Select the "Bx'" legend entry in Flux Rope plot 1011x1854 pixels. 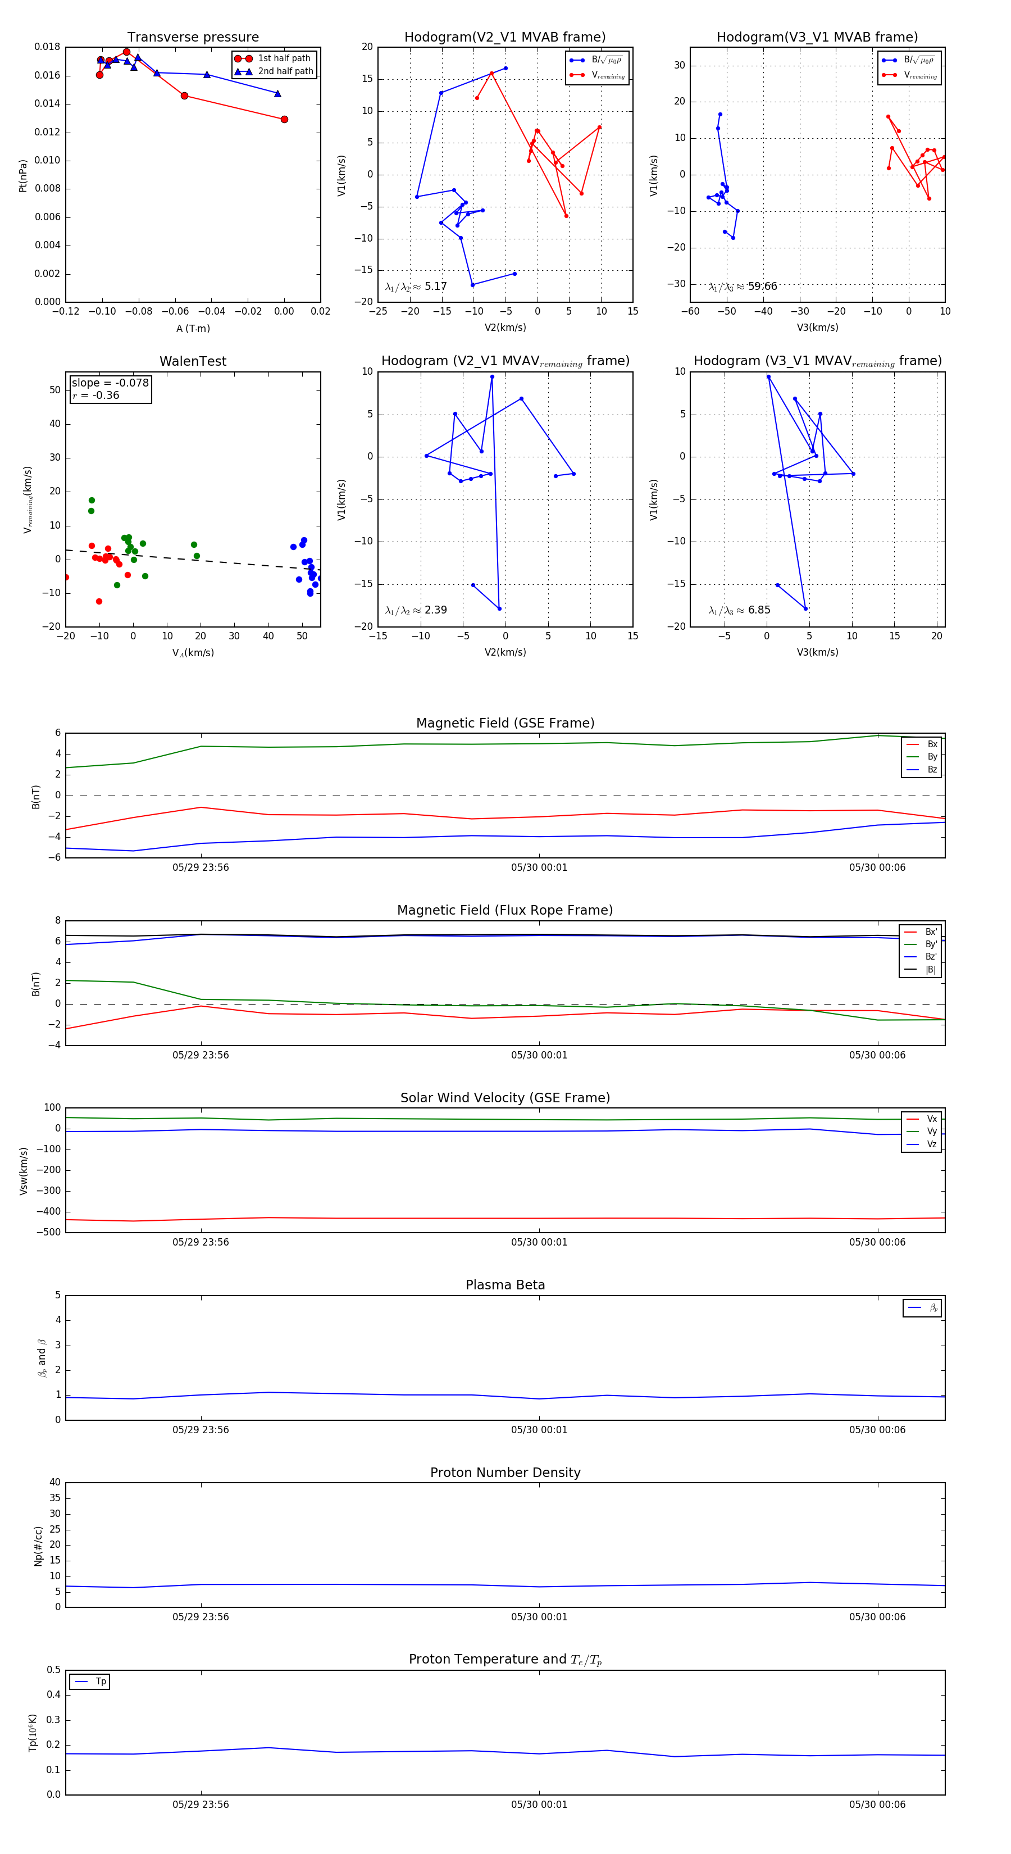[x=921, y=932]
